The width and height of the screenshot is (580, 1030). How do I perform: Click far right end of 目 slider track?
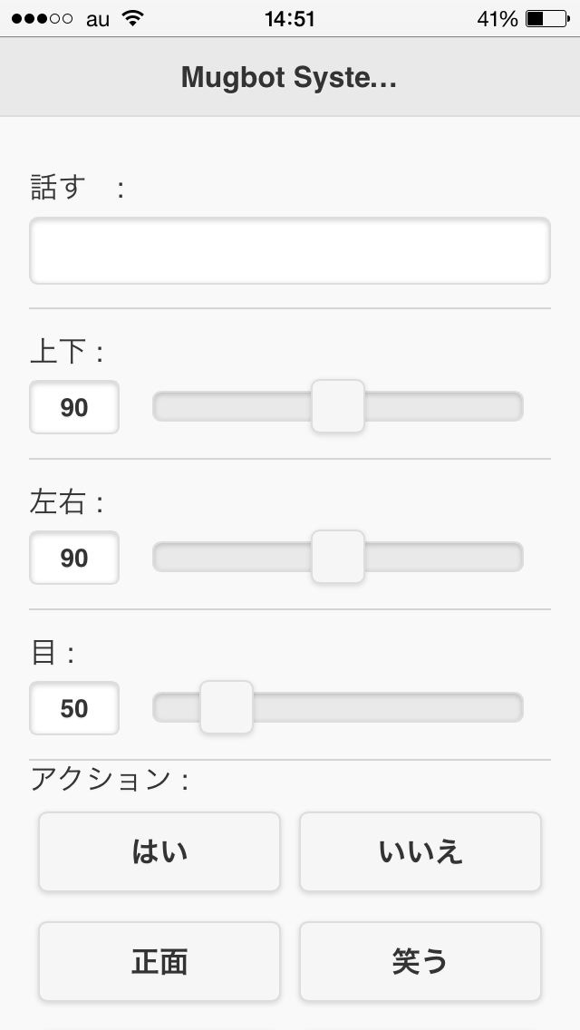point(515,707)
